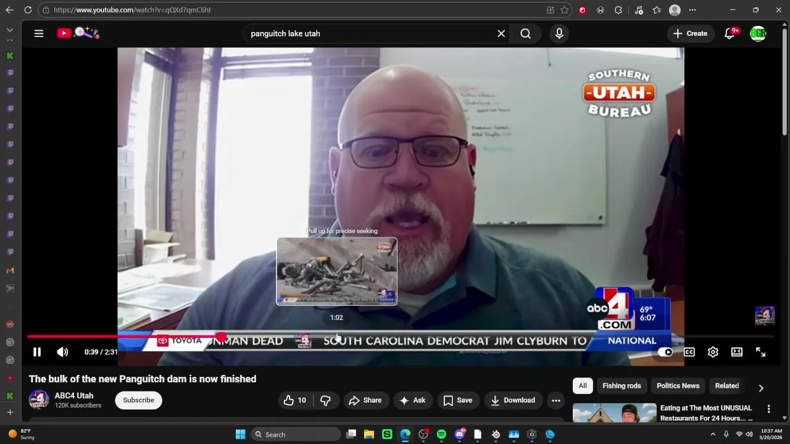Seek to 1:02 on the video progress bar
The image size is (790, 444).
[337, 337]
